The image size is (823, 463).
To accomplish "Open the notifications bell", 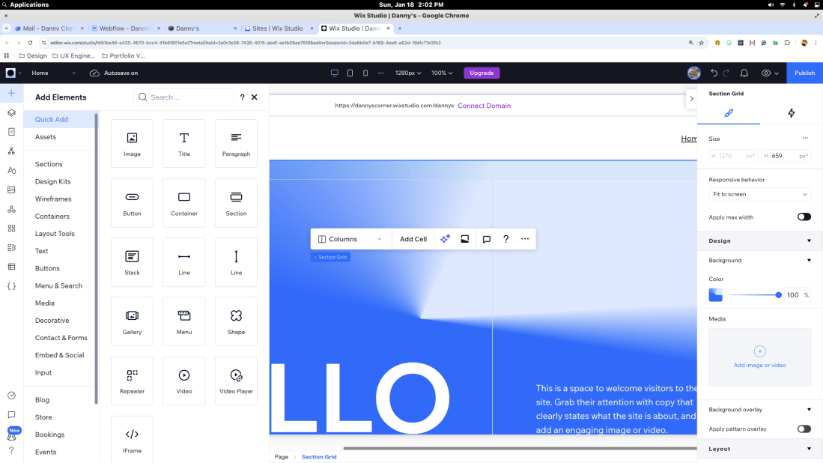I will pos(744,73).
